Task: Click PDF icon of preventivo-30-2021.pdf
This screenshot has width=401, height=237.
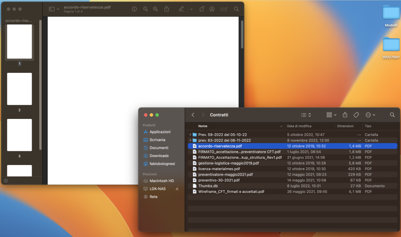Action: click(194, 180)
